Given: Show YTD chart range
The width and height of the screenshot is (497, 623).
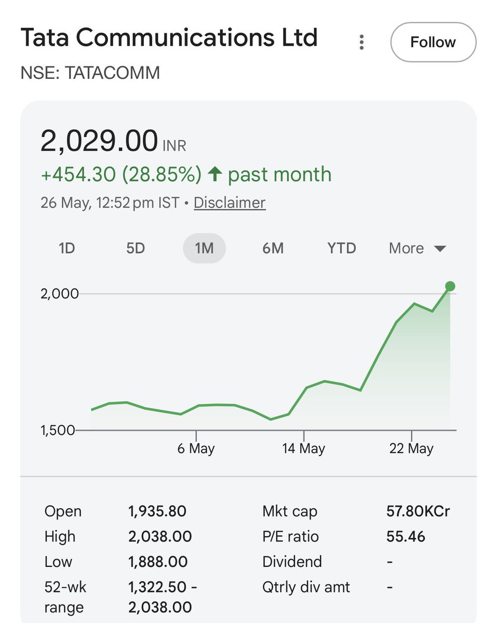Looking at the screenshot, I should [342, 248].
